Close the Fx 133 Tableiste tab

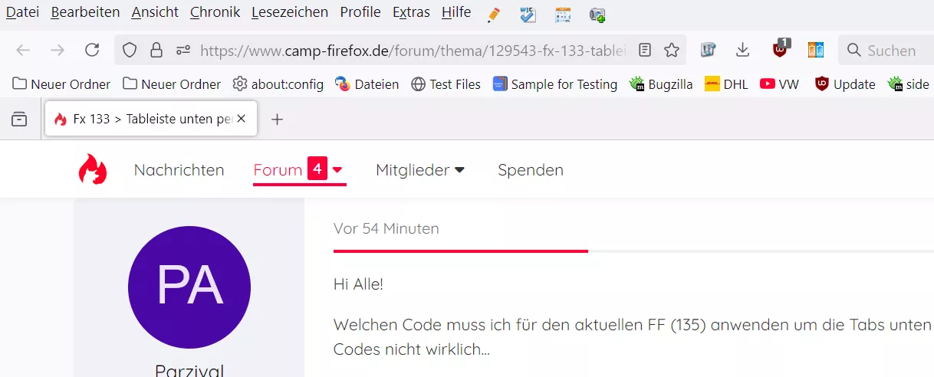pos(242,119)
